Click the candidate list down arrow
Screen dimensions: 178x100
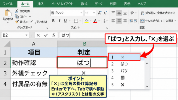pyautogui.click(x=147, y=86)
